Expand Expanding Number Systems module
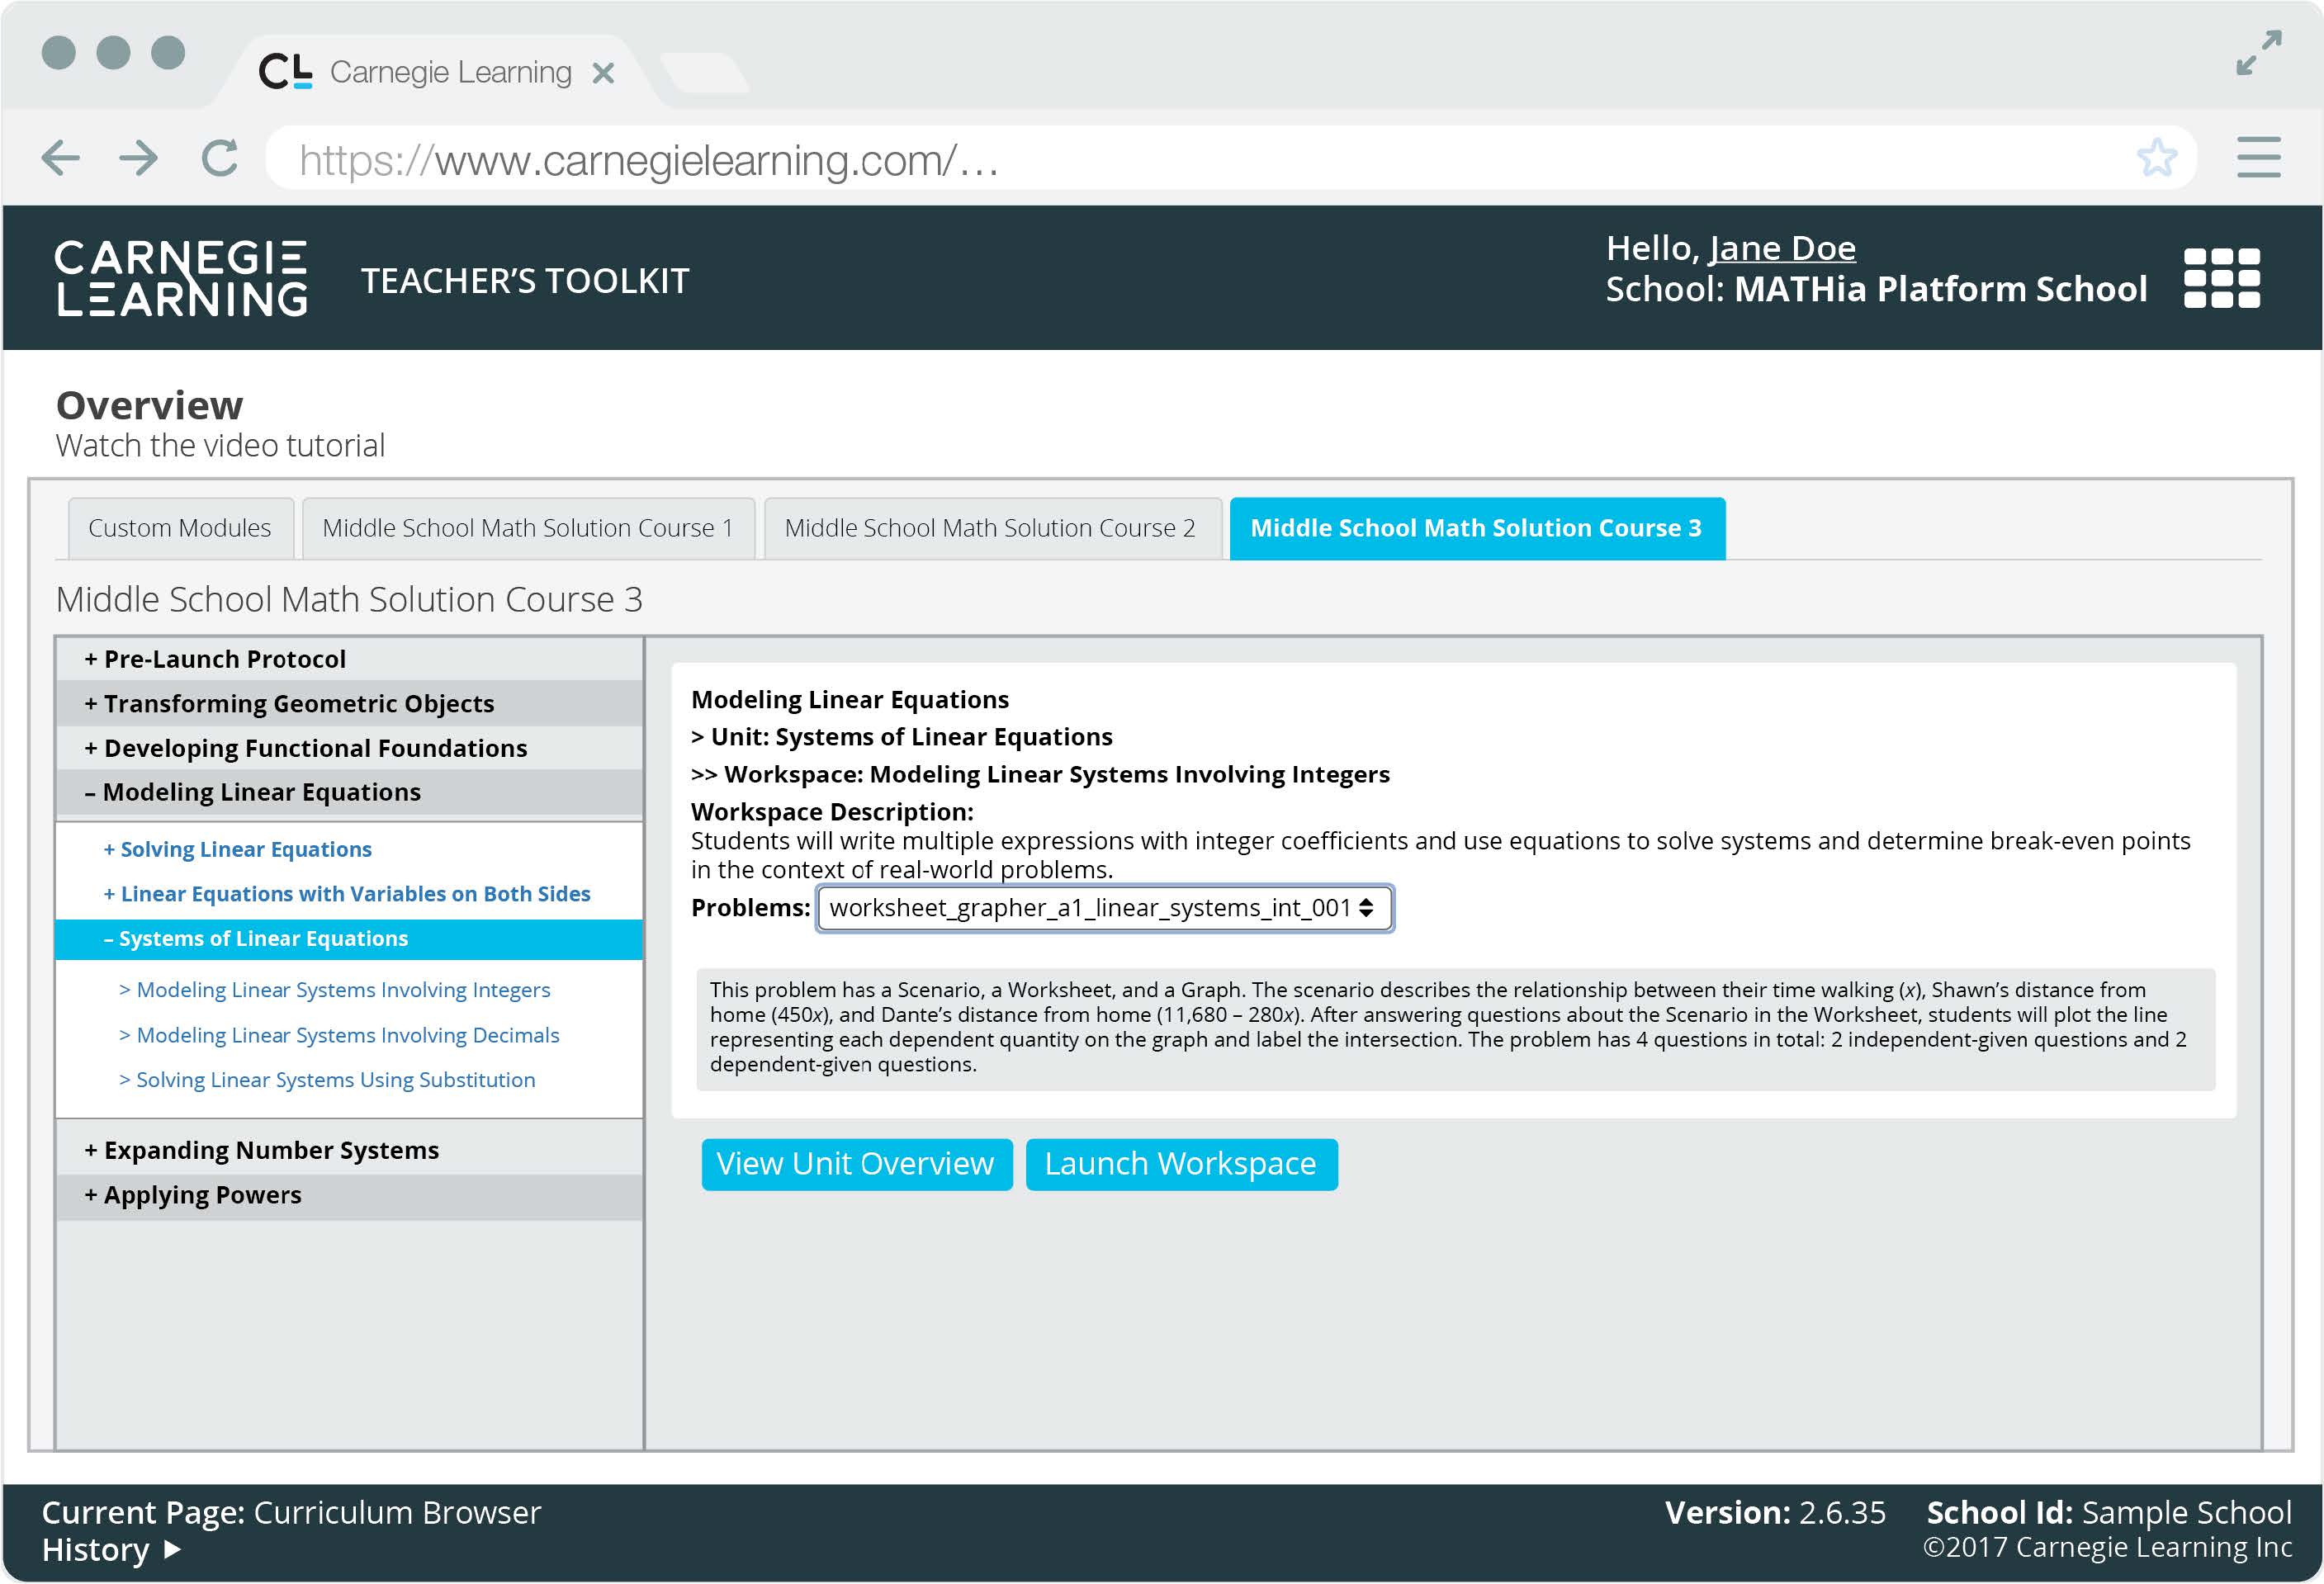 [x=349, y=1150]
